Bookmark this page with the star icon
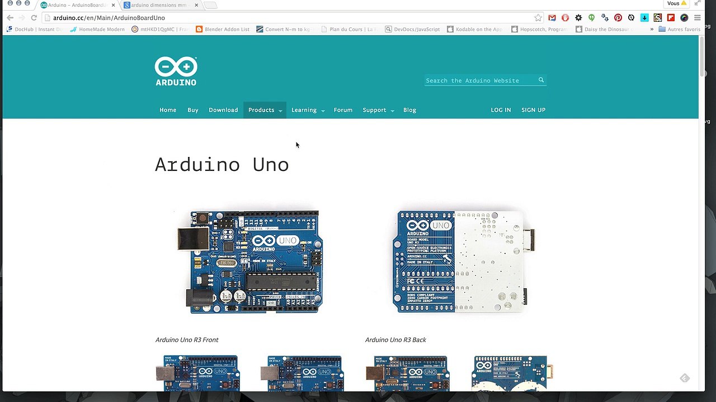Image resolution: width=716 pixels, height=402 pixels. coord(538,18)
